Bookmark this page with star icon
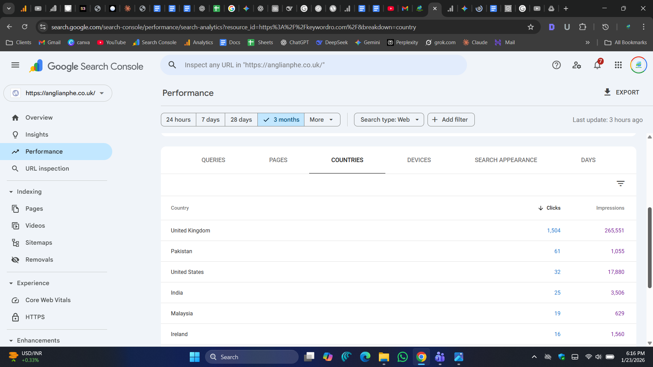The width and height of the screenshot is (653, 367). [531, 27]
